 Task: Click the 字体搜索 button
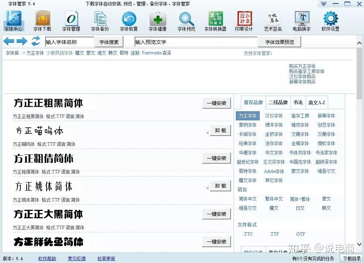coord(109,42)
